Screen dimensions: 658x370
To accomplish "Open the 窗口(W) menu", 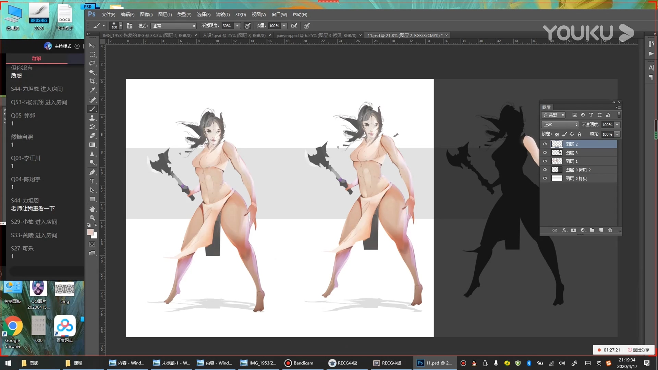I will point(279,14).
